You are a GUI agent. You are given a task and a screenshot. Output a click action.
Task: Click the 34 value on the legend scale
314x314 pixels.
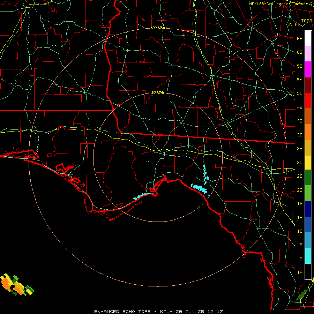300,148
